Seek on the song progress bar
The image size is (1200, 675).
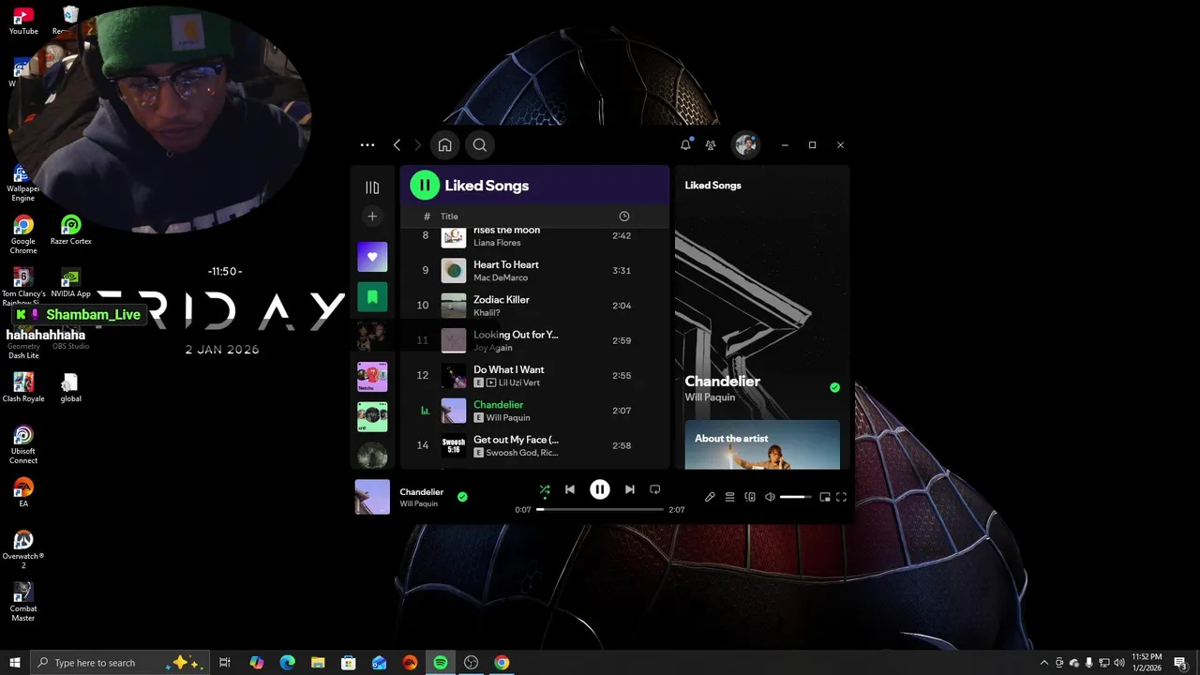(x=600, y=510)
